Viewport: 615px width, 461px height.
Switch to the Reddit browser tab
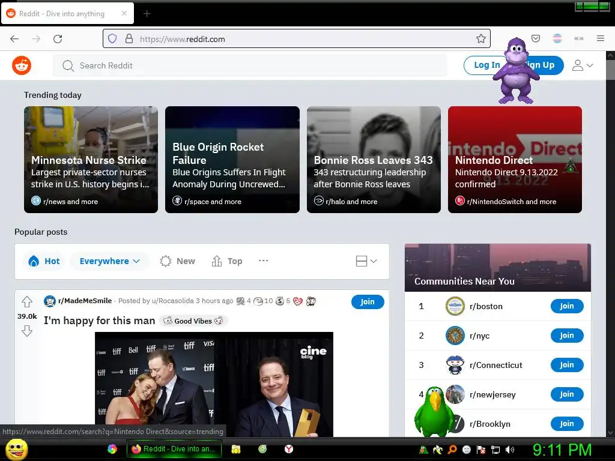tap(67, 13)
